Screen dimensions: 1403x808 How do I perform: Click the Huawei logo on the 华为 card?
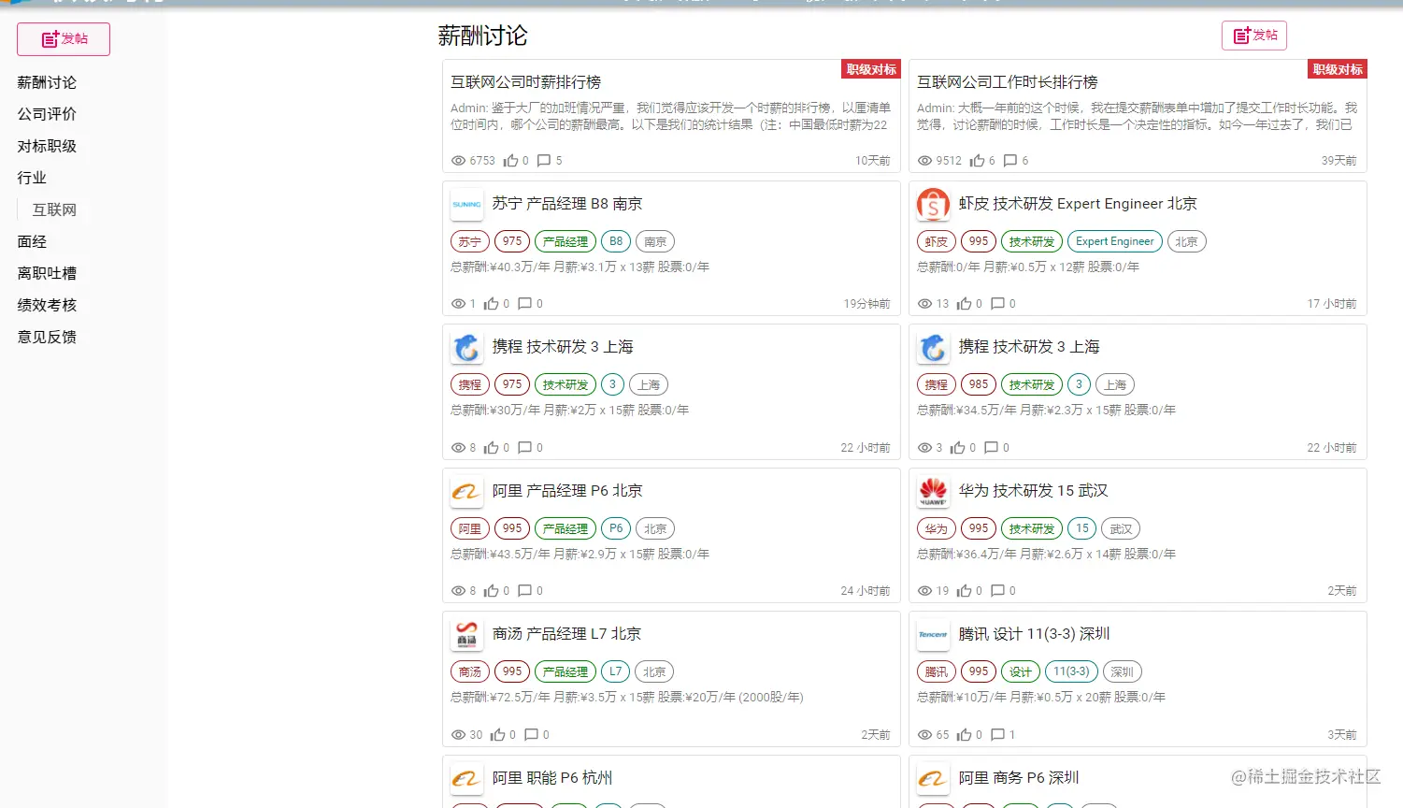933,491
